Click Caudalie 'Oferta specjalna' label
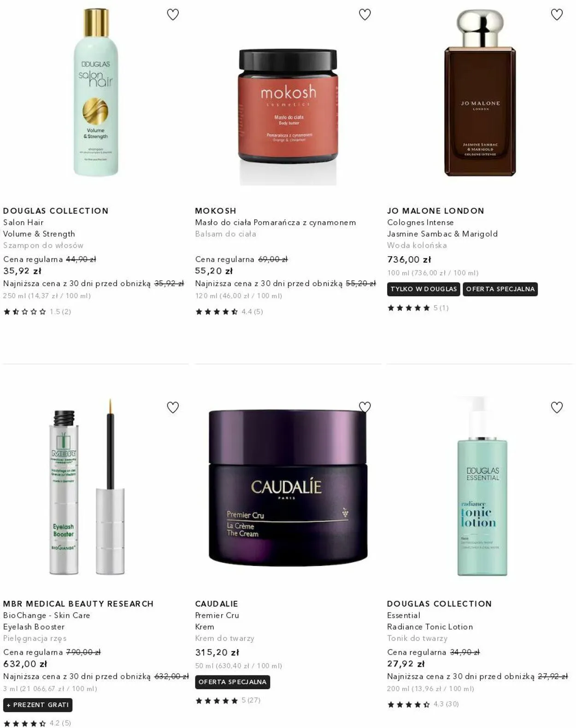Screen dimensions: 576x728 click(233, 682)
